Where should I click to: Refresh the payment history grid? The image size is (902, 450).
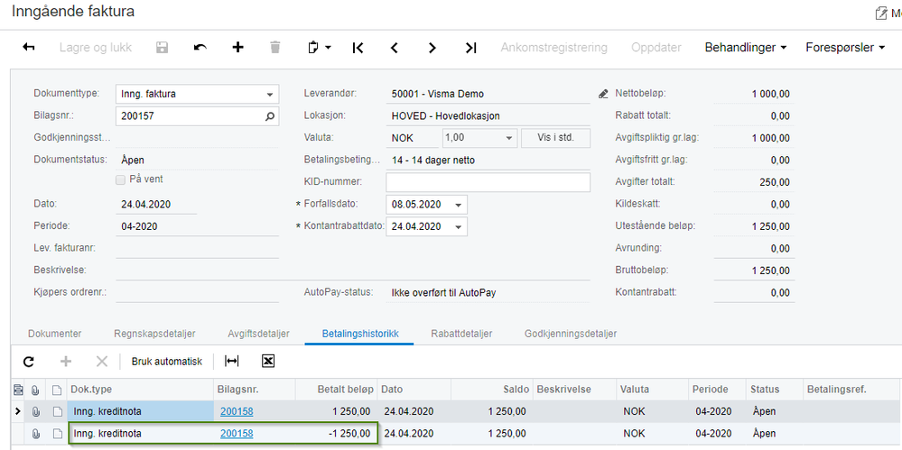click(x=29, y=362)
